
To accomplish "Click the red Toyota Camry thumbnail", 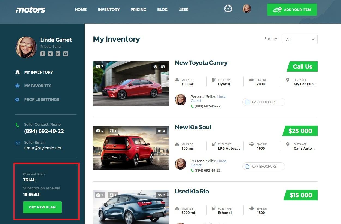I will pos(131,83).
